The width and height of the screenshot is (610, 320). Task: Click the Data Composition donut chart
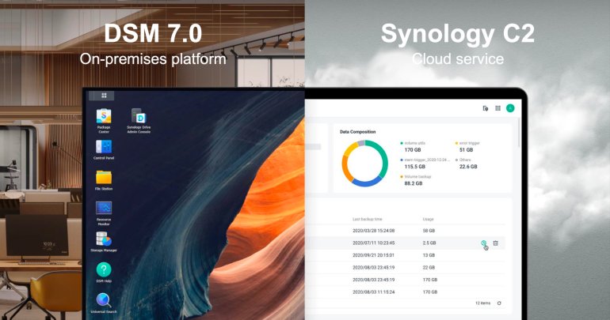tap(364, 163)
